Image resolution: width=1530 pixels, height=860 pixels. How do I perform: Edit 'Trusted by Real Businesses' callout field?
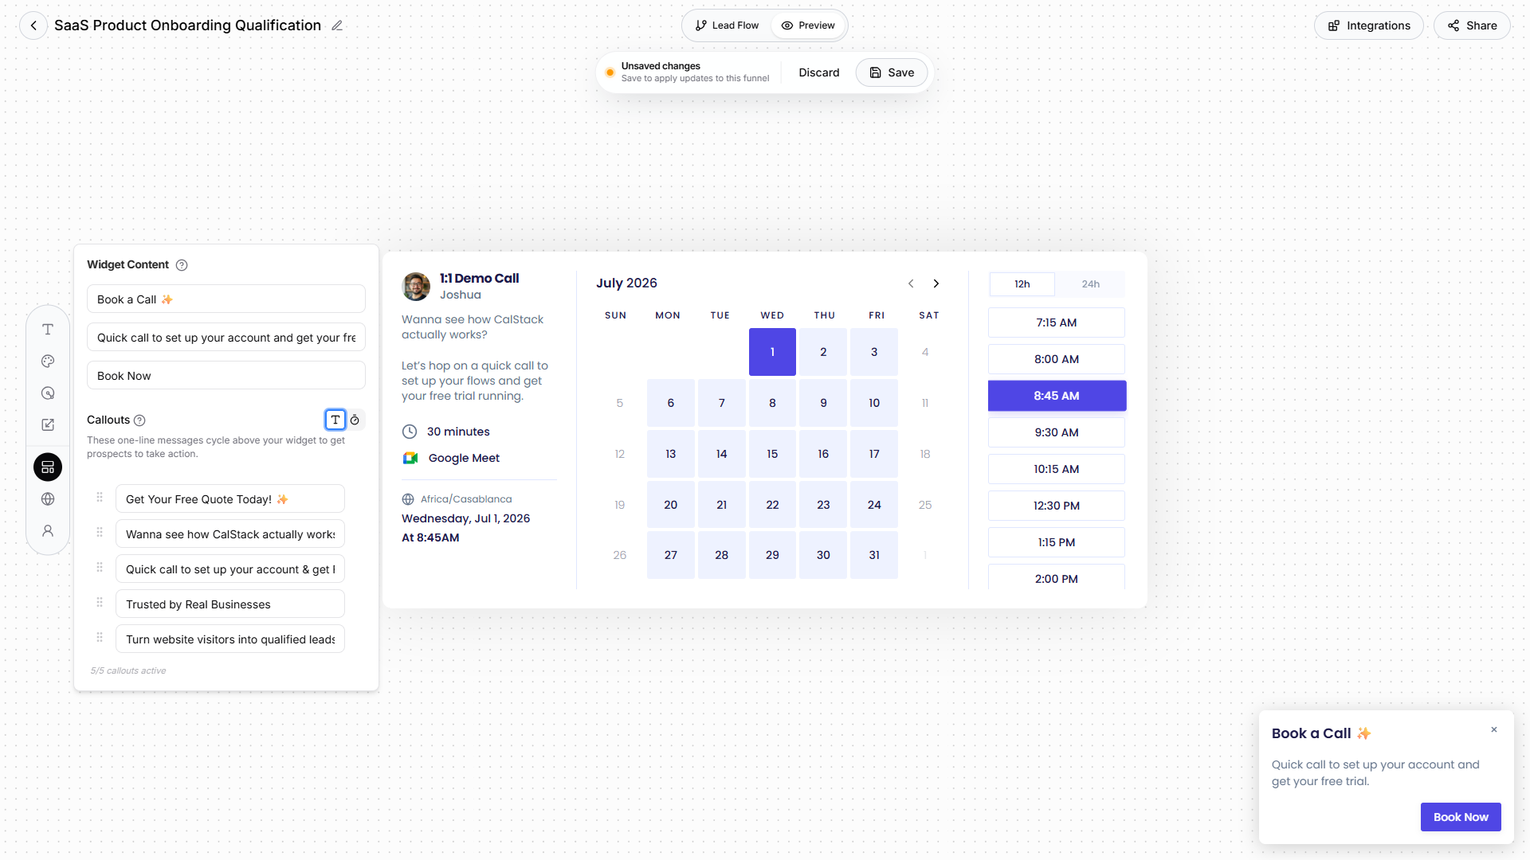pos(230,604)
